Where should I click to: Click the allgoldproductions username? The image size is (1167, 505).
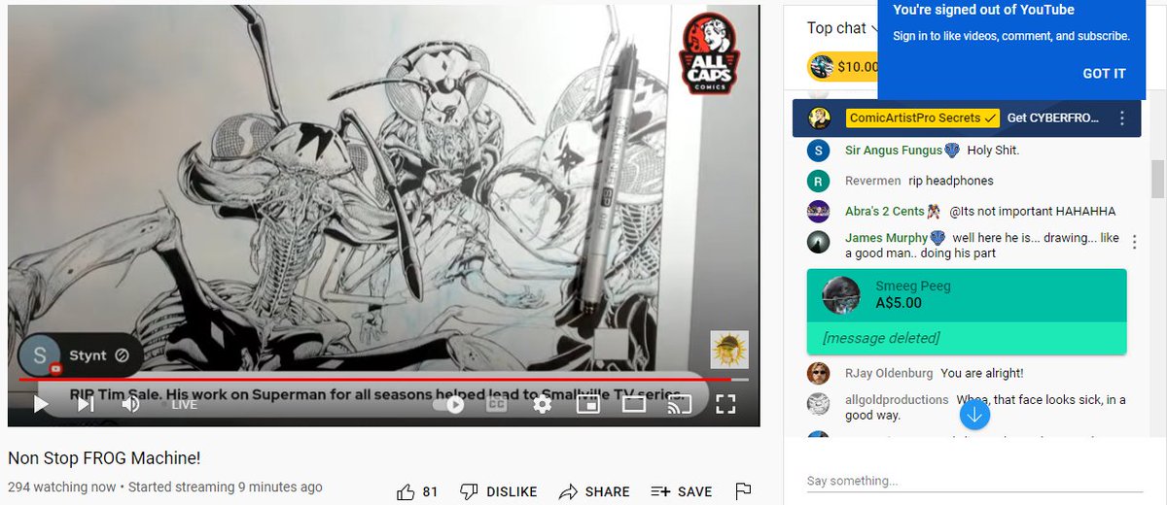[897, 399]
